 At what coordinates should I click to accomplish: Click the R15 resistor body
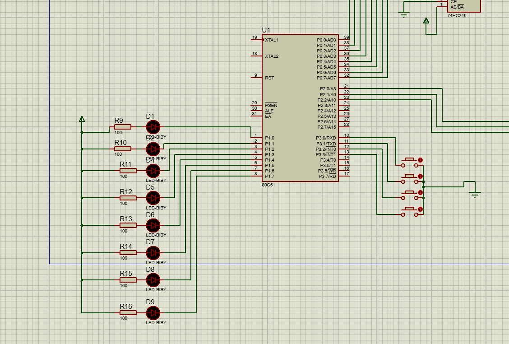(128, 280)
